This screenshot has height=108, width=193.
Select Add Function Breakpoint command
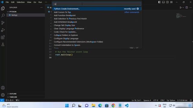pos(97,15)
